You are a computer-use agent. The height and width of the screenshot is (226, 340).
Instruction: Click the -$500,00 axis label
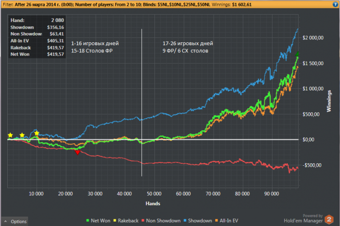(x=312, y=165)
